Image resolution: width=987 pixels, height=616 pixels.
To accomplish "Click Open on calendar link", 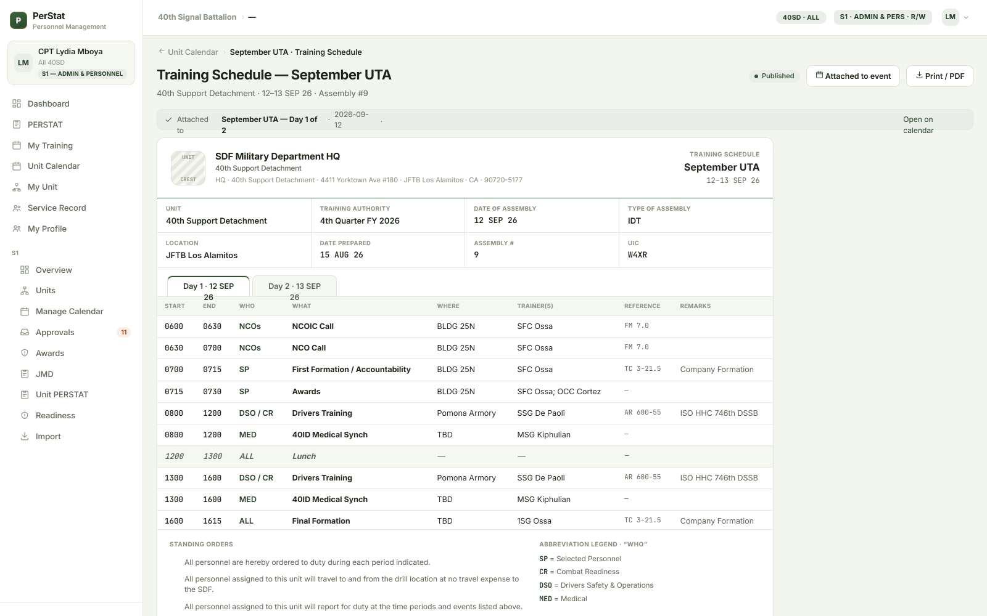I will [x=918, y=124].
